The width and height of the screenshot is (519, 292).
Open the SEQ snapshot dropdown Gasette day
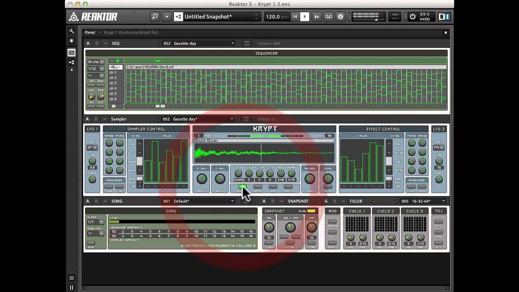point(198,43)
